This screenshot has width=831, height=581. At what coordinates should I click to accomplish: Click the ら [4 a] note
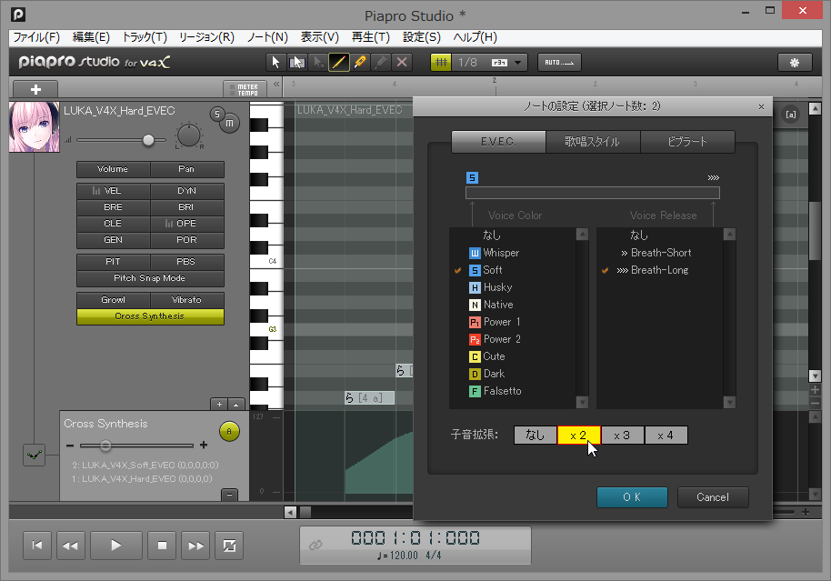(369, 397)
